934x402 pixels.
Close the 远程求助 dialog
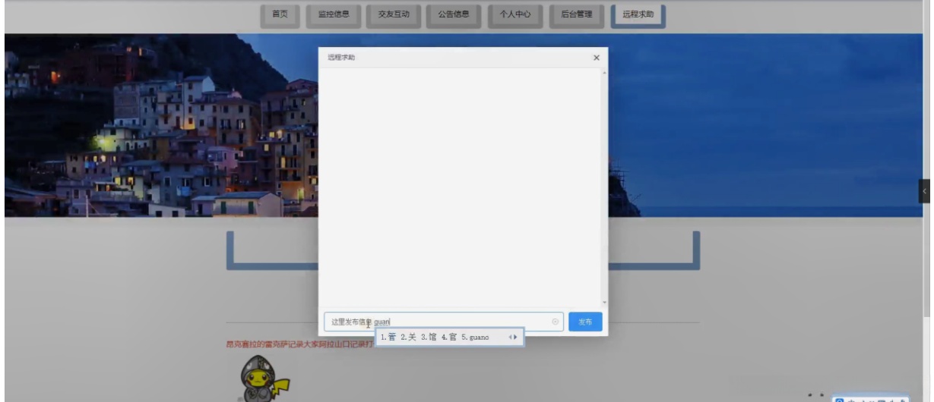(x=596, y=58)
